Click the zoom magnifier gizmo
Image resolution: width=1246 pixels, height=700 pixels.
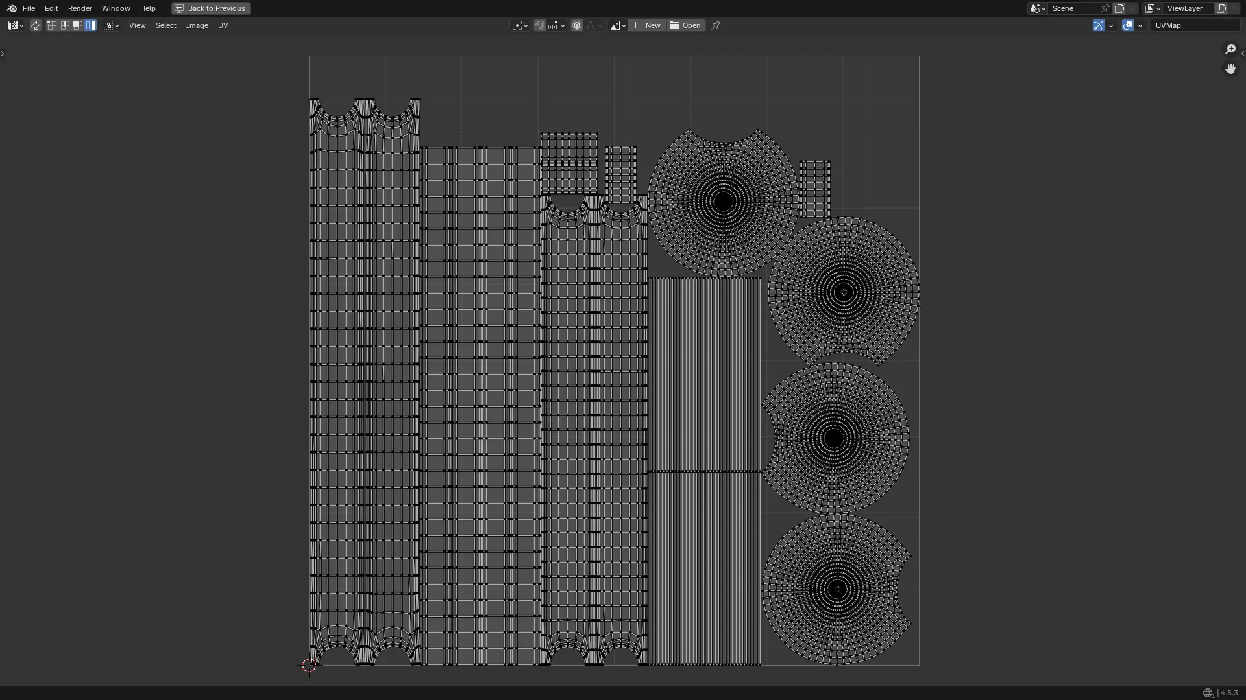1230,49
